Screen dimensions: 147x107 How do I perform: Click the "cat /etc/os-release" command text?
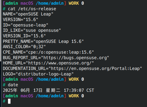point(32,9)
